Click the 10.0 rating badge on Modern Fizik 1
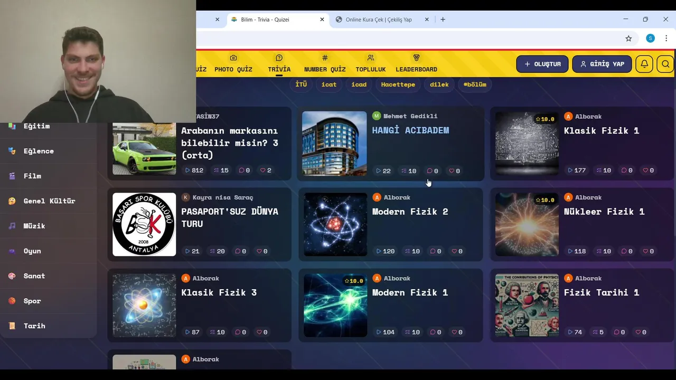 point(353,281)
